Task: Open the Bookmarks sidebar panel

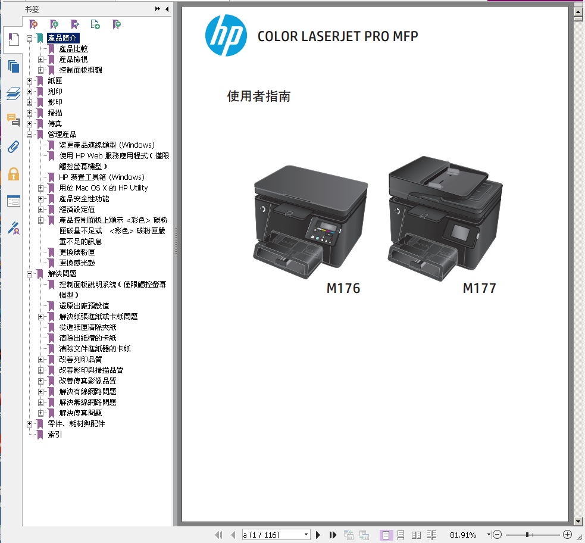Action: (14, 39)
